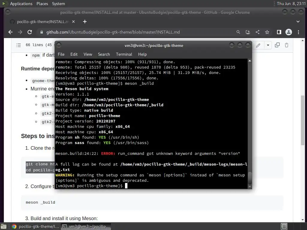Viewport: 307px width, 230px height.
Task: Select the pocillo-gtk-theme/INSTALL.md browser tab
Action: tap(43, 22)
